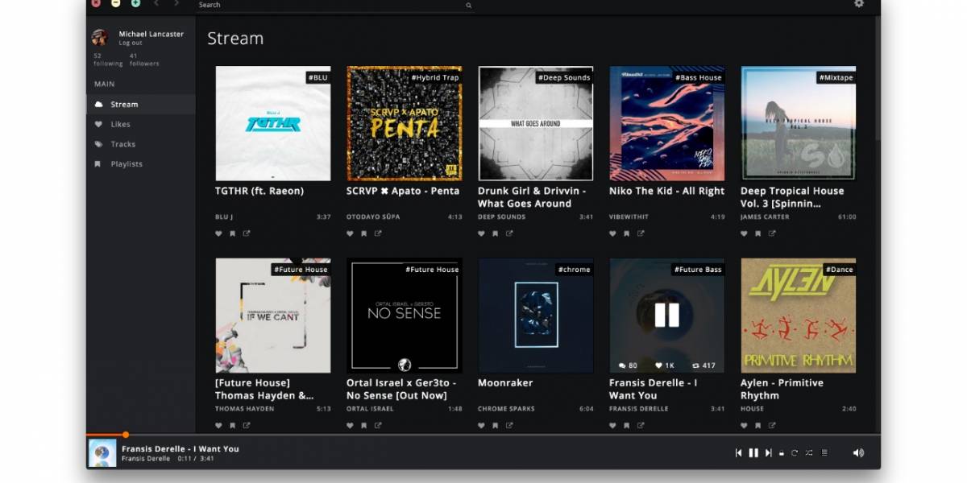This screenshot has width=967, height=483.
Task: Click the #Dance tag on Aylen
Action: click(839, 269)
